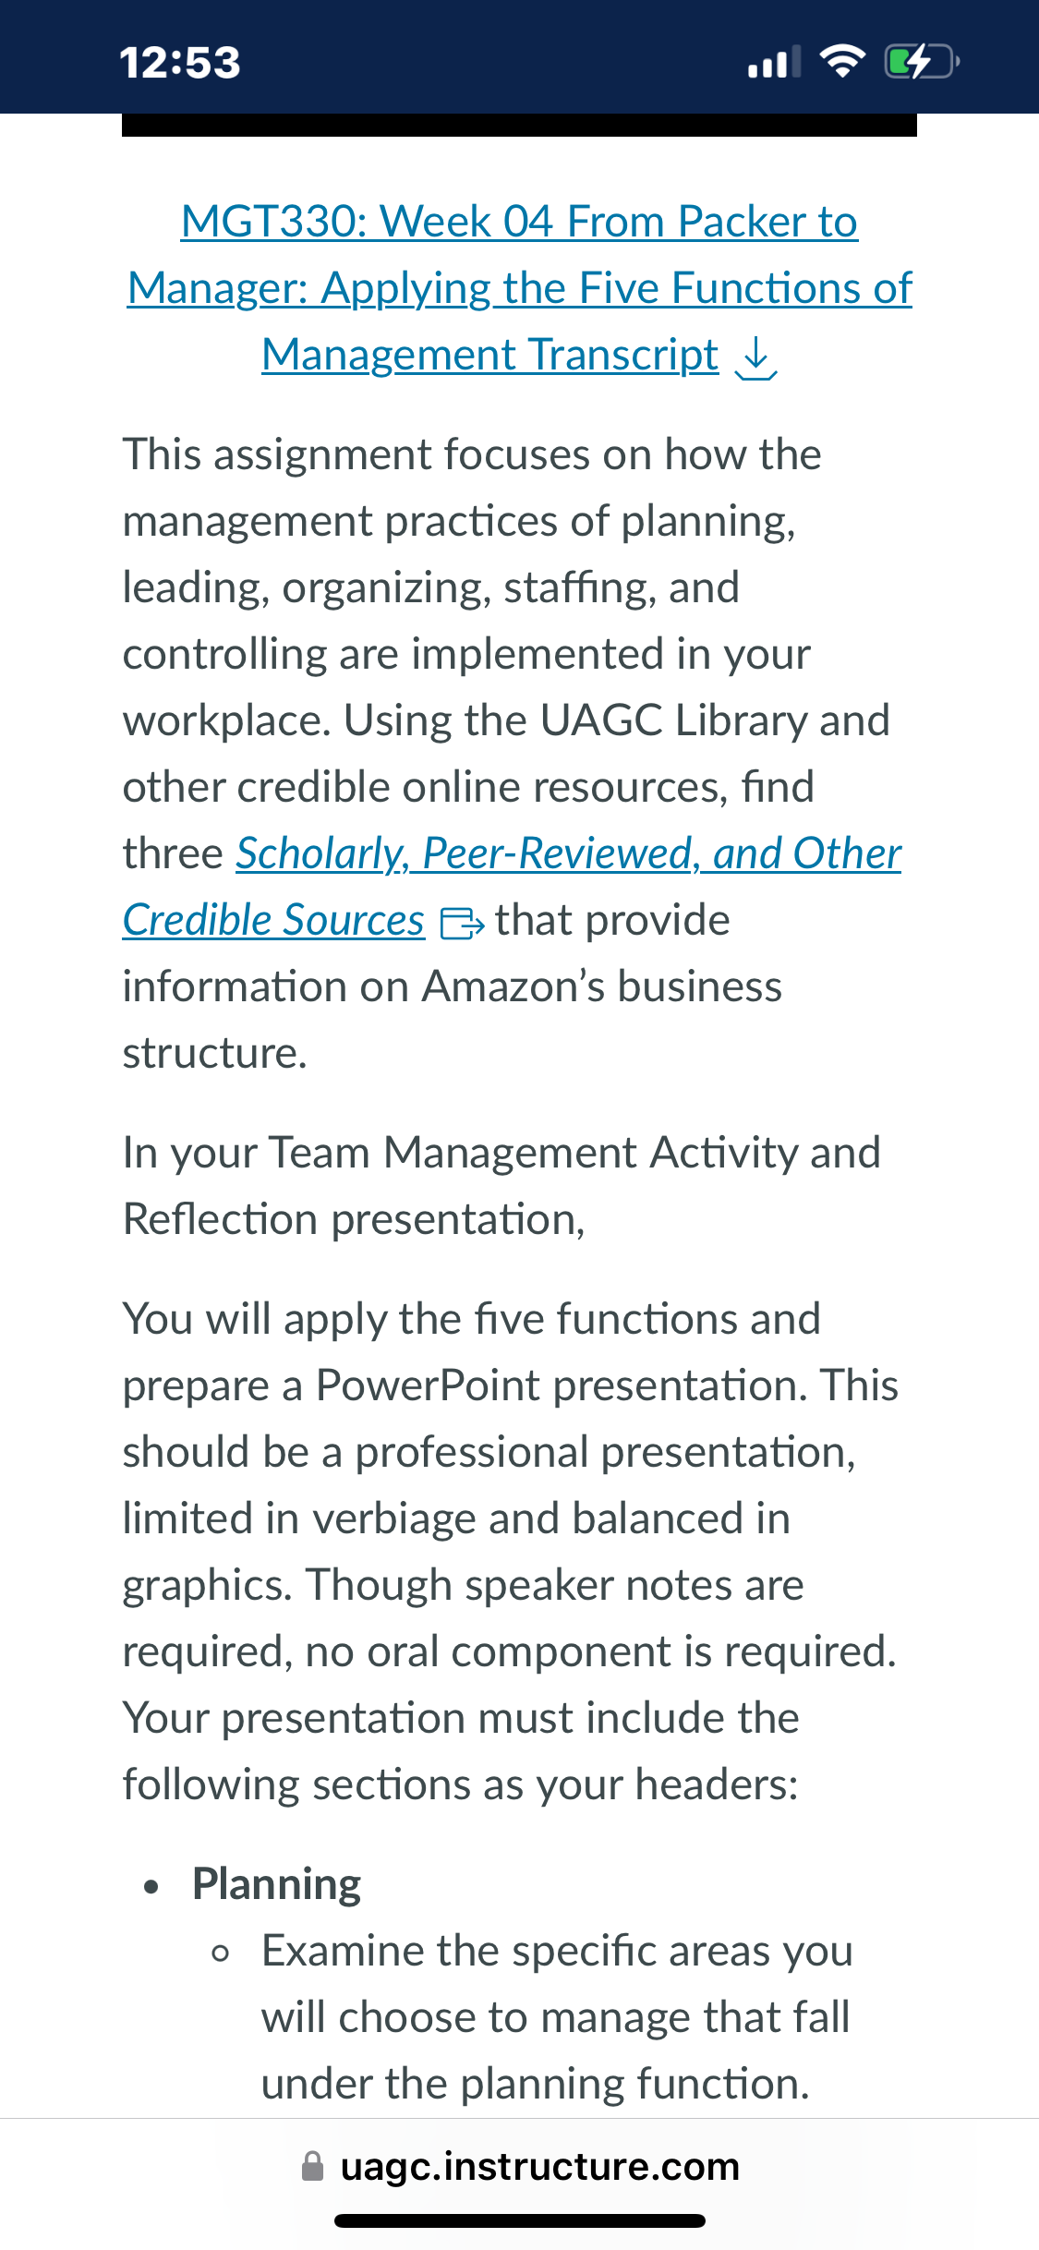Tap the download arrow icon after Transcript
Screen dimensions: 1039x2250
click(x=755, y=357)
